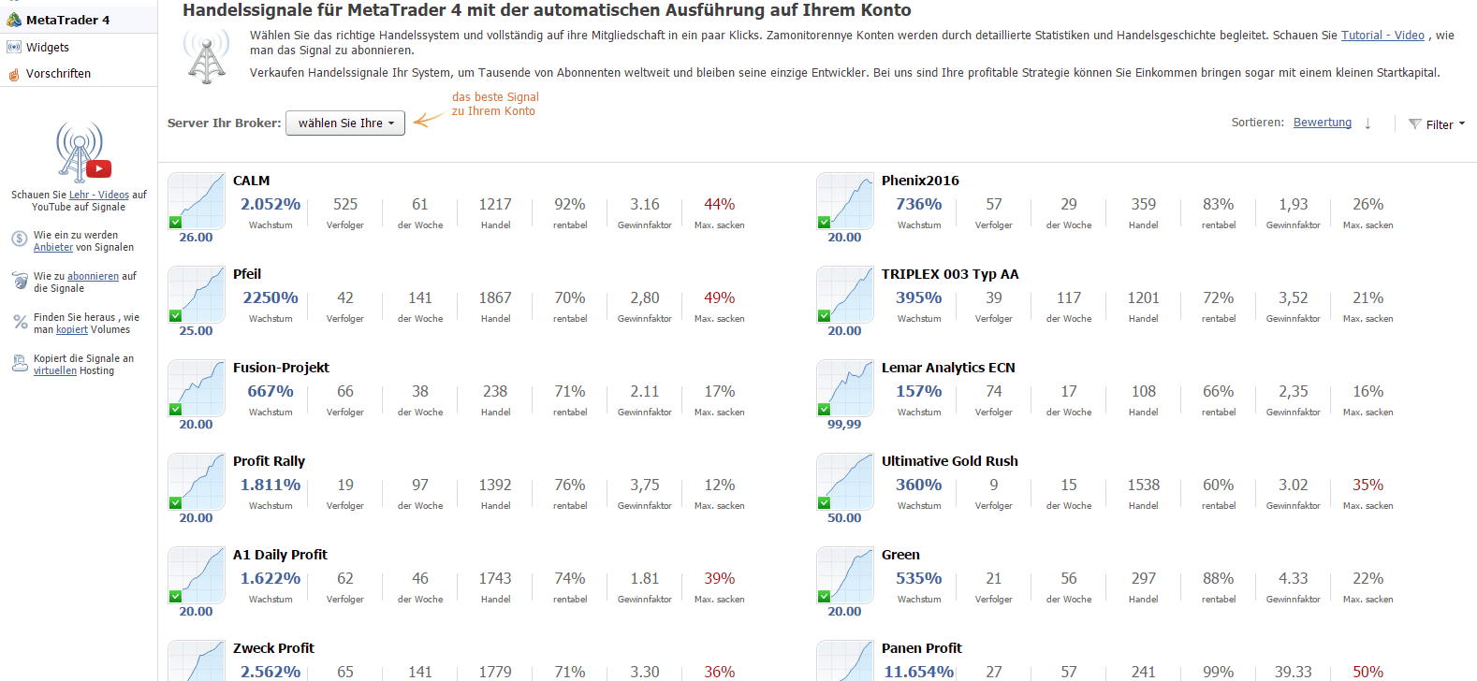This screenshot has height=681, width=1477.
Task: Open Vorschriften in the sidebar
Action: coord(58,73)
